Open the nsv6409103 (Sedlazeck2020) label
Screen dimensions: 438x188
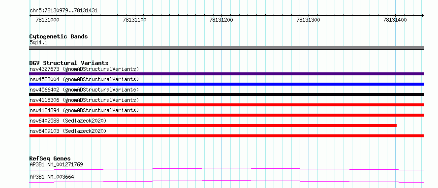[x=68, y=131]
